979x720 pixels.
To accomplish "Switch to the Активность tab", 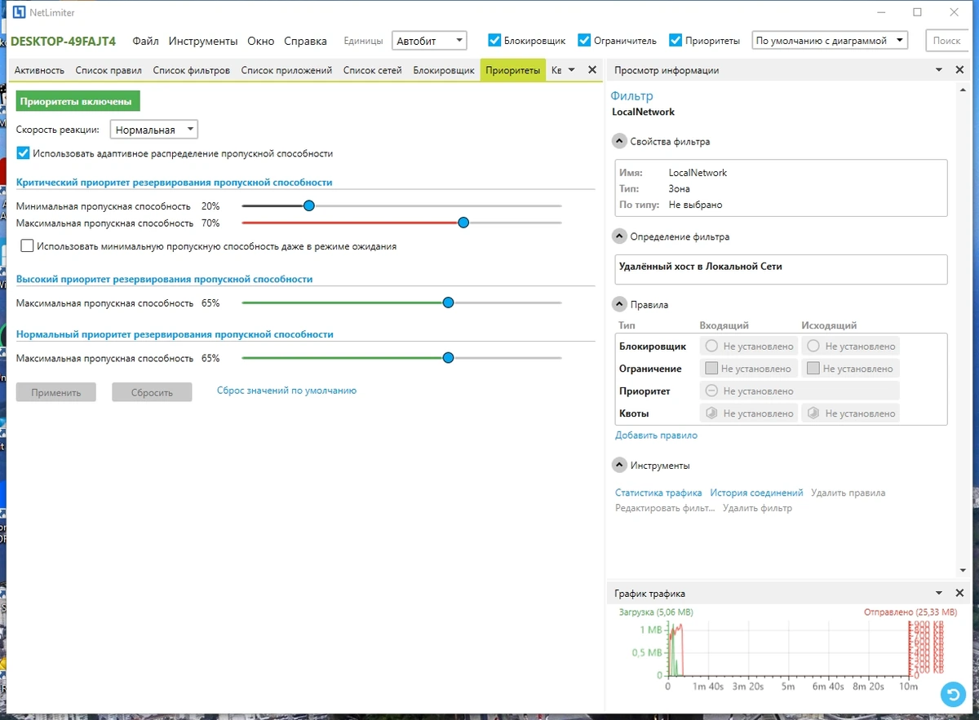I will (39, 70).
